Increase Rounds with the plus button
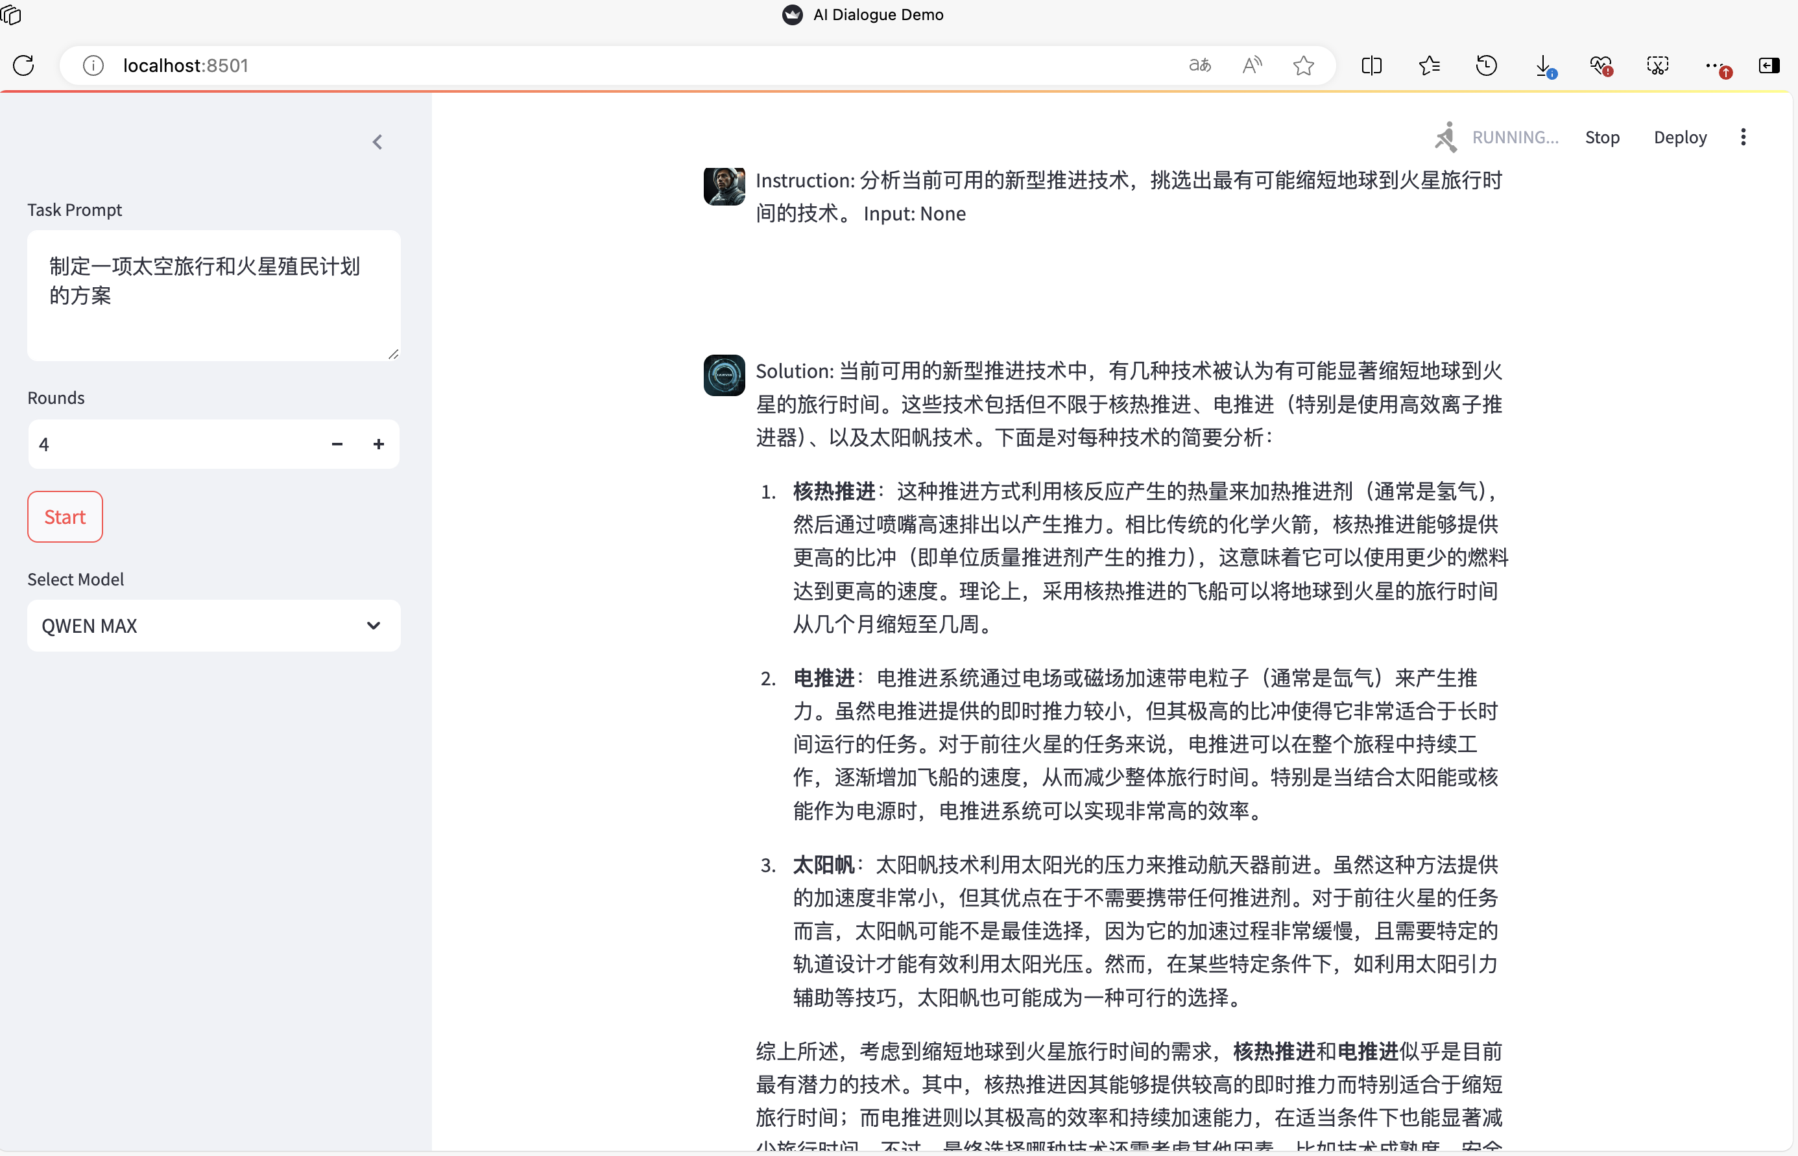Screen dimensions: 1798x1156 (x=379, y=444)
